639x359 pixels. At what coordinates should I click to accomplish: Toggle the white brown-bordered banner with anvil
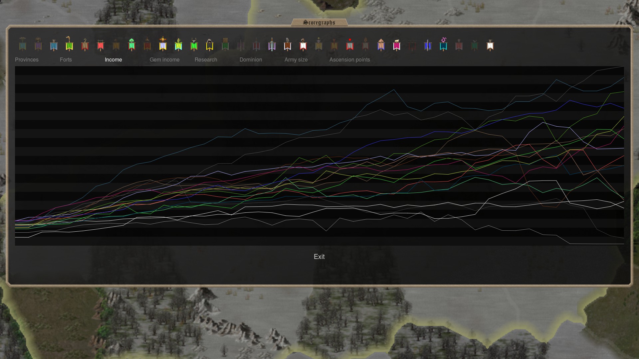click(490, 45)
